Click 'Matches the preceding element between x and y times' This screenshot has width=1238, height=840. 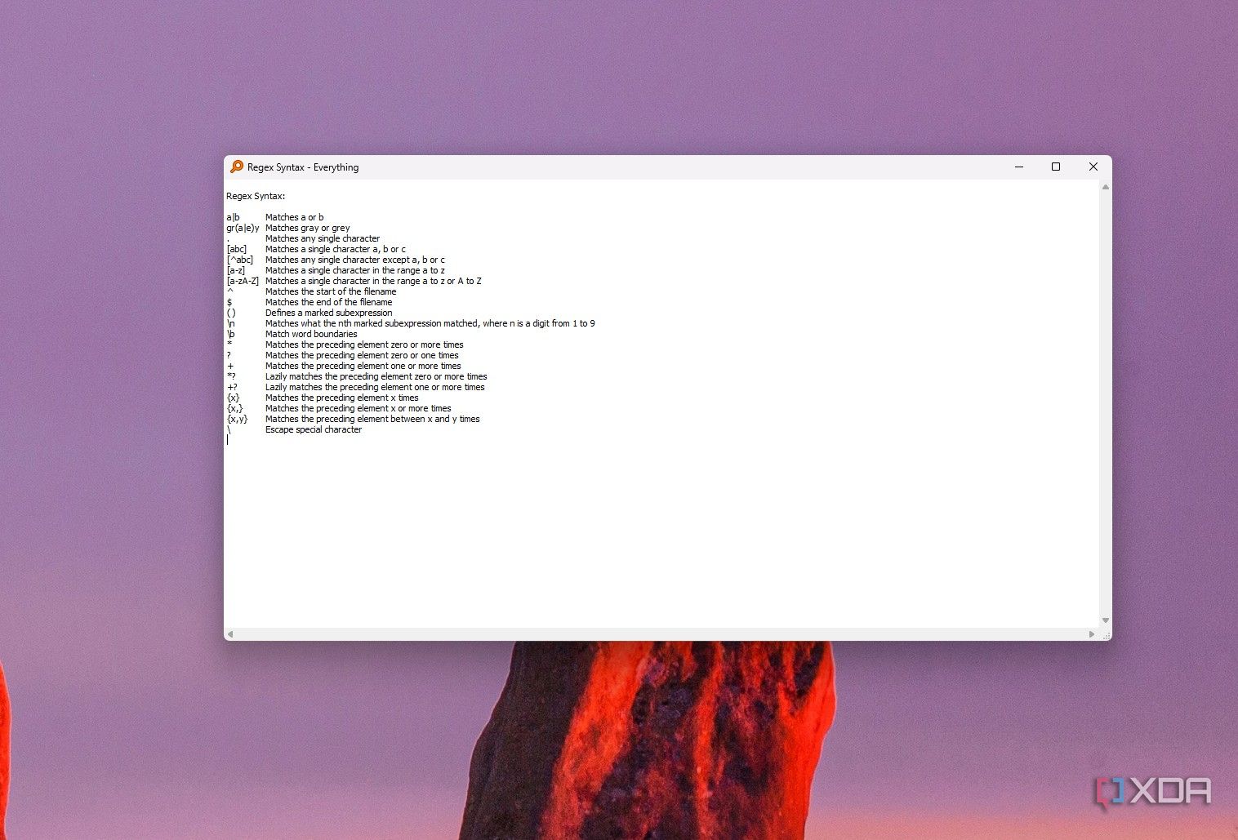point(372,419)
